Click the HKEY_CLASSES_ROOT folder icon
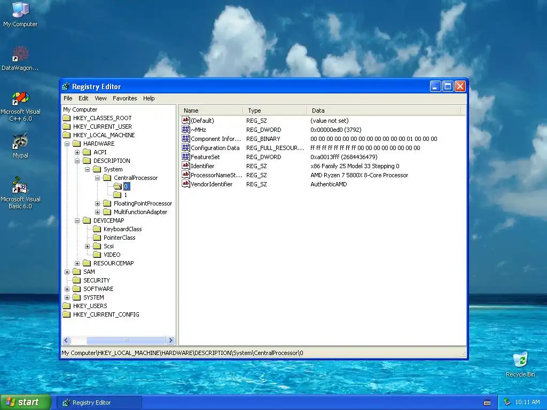The height and width of the screenshot is (410, 547). point(67,118)
